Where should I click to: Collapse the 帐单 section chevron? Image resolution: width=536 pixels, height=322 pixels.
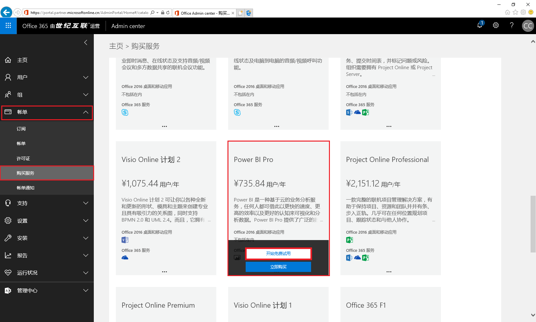[86, 112]
